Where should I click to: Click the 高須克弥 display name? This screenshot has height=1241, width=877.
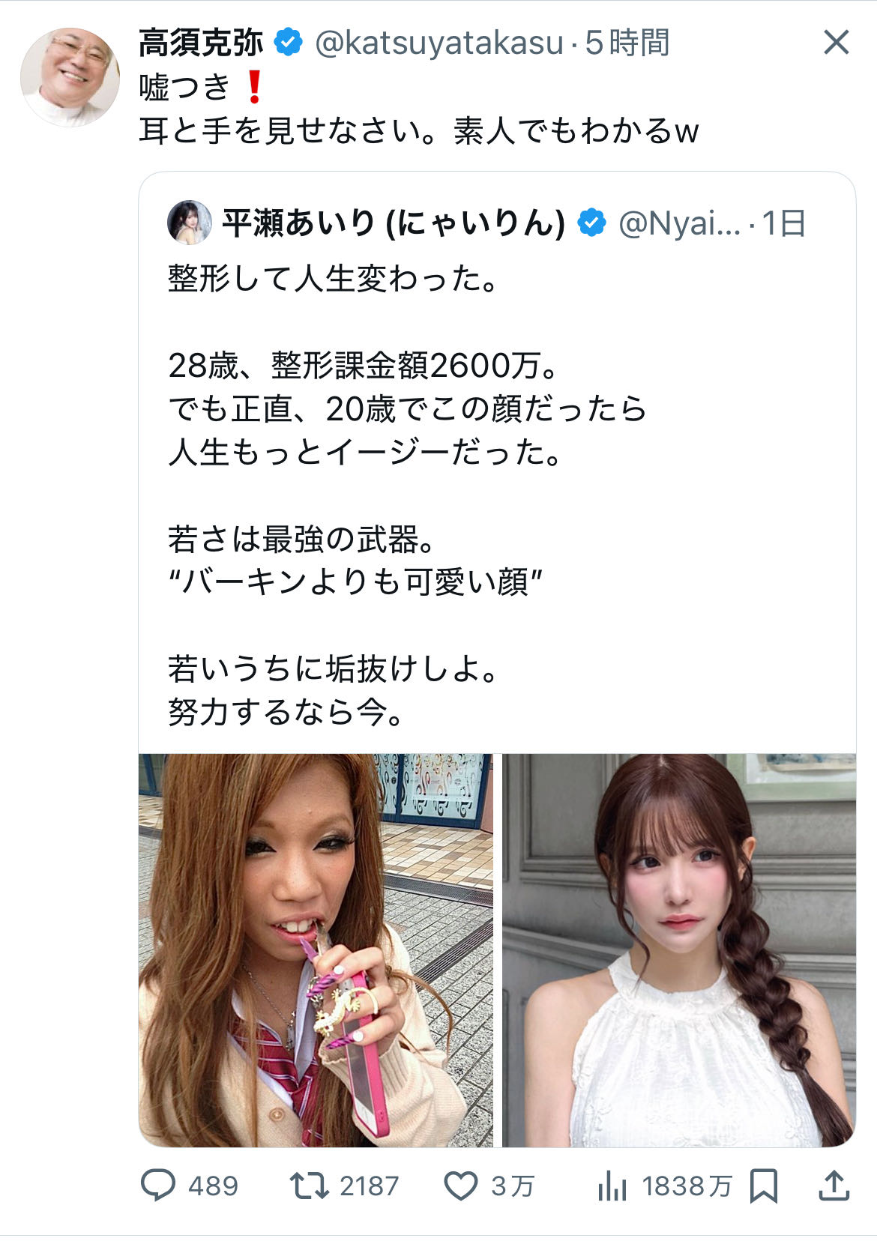(x=201, y=43)
